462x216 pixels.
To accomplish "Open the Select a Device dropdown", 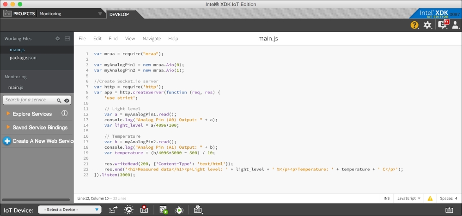I will click(69, 210).
